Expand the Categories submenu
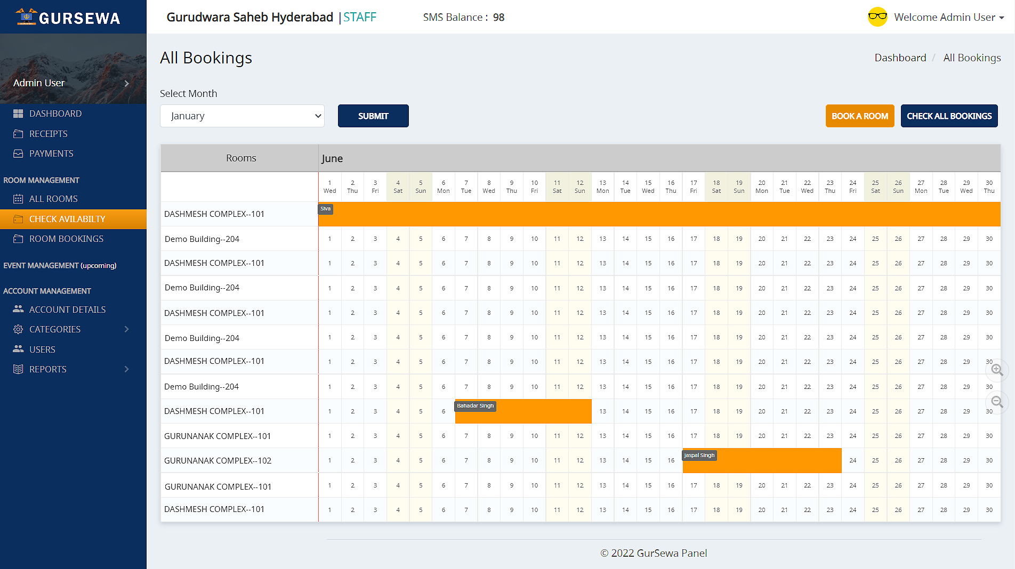1015x569 pixels. point(126,329)
